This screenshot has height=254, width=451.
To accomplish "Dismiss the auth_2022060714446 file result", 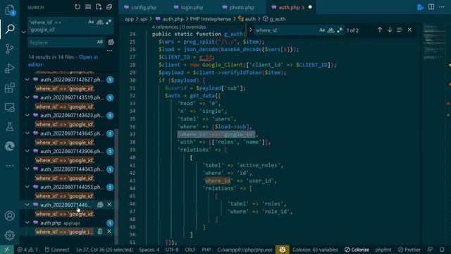I will click(x=109, y=205).
